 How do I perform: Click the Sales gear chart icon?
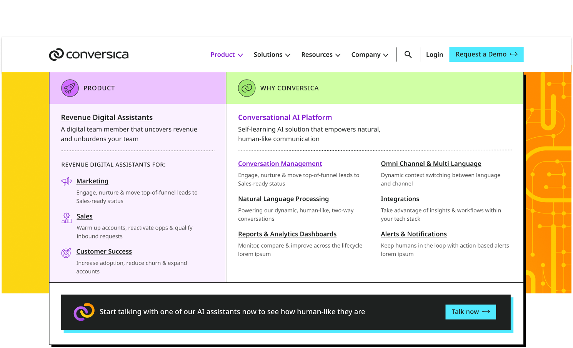click(67, 218)
